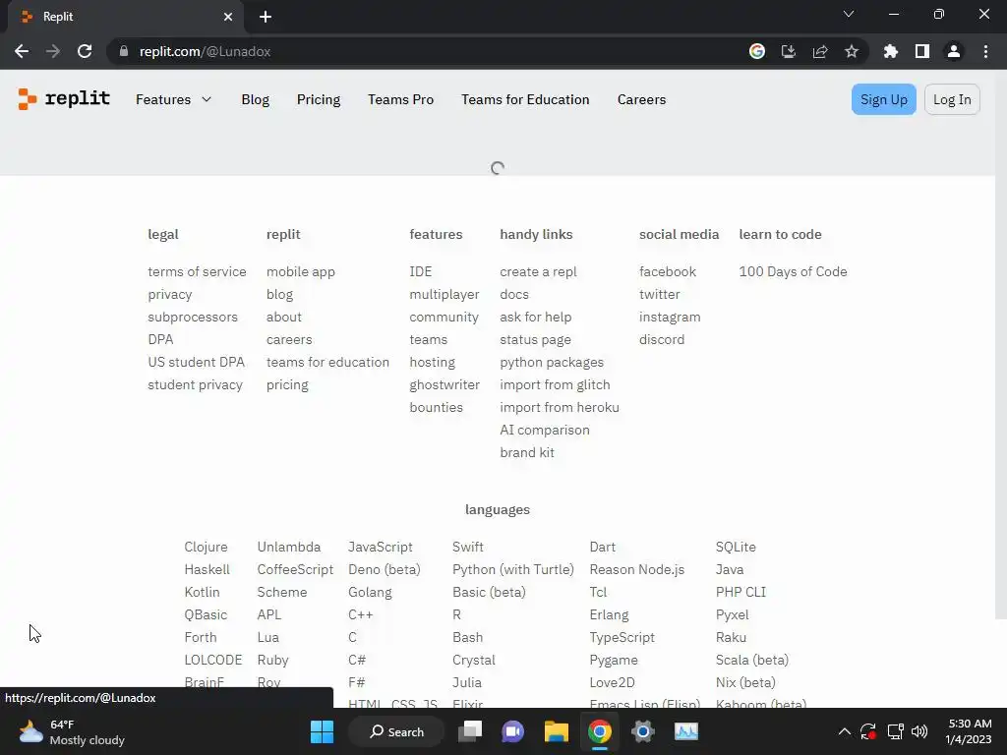This screenshot has height=755, width=1007.
Task: Go to Pricing in top navigation
Action: [319, 99]
